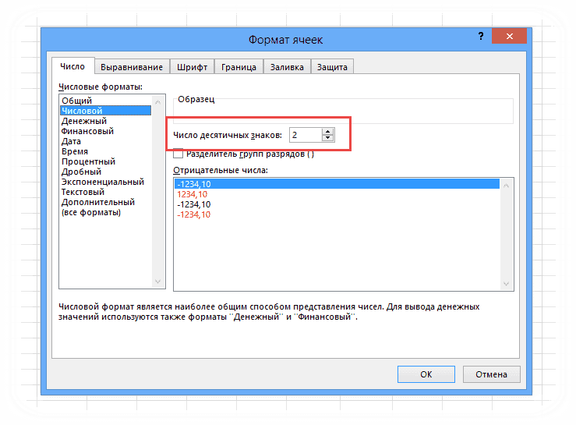Image resolution: width=576 pixels, height=425 pixels.
Task: Select red 1234,10 negative number option
Action: 192,193
